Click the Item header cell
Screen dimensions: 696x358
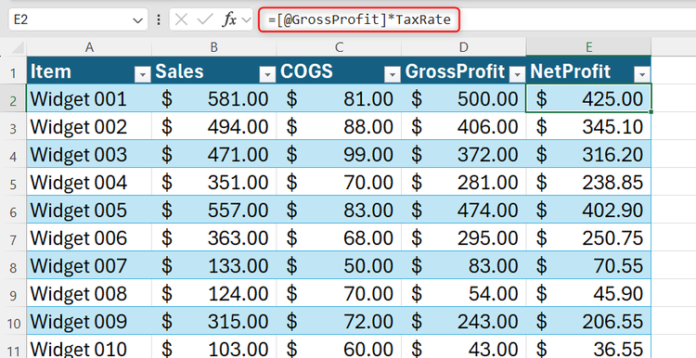[89, 71]
